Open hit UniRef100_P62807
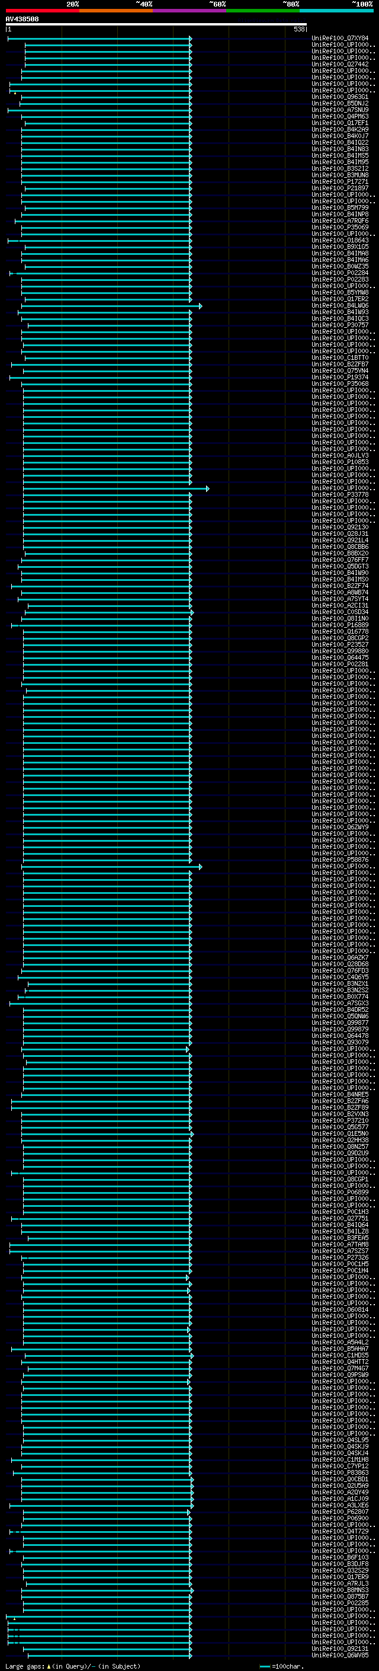Image resolution: width=379 pixels, height=1671 pixels. click(340, 1512)
